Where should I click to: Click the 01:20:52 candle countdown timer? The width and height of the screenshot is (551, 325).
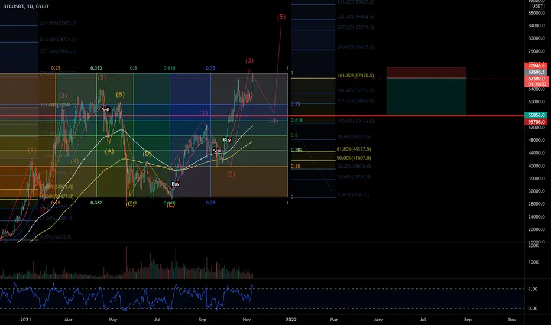536,84
